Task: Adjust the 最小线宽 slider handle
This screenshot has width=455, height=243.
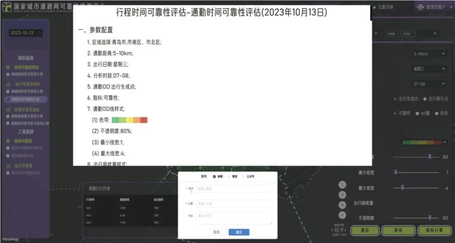Action: (395, 173)
